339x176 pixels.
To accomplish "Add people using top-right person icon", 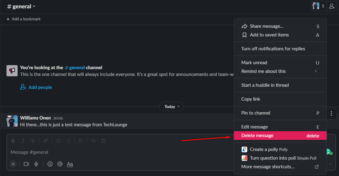I will point(332,6).
